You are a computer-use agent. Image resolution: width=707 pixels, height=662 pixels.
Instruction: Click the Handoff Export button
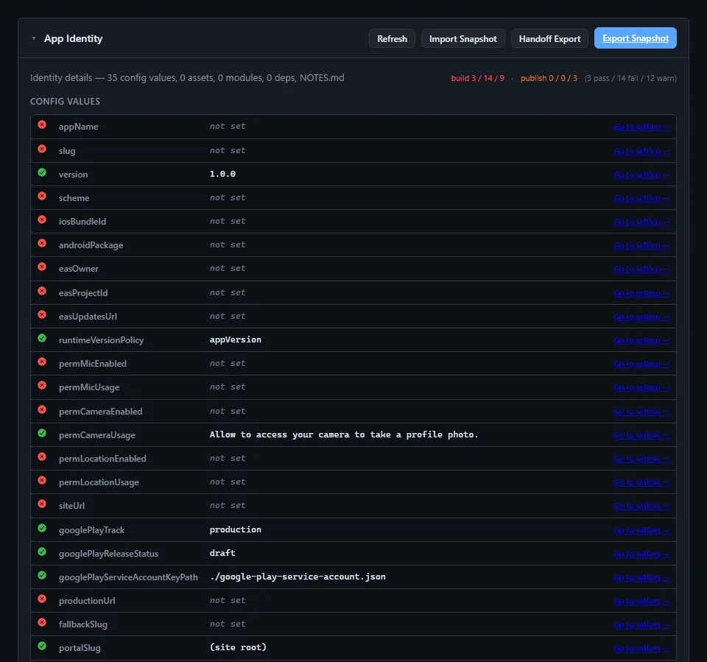tap(549, 39)
